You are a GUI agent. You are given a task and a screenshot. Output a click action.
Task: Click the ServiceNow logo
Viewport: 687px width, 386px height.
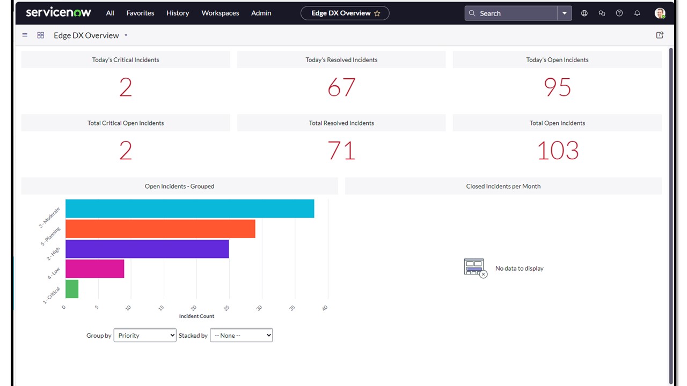pos(59,13)
